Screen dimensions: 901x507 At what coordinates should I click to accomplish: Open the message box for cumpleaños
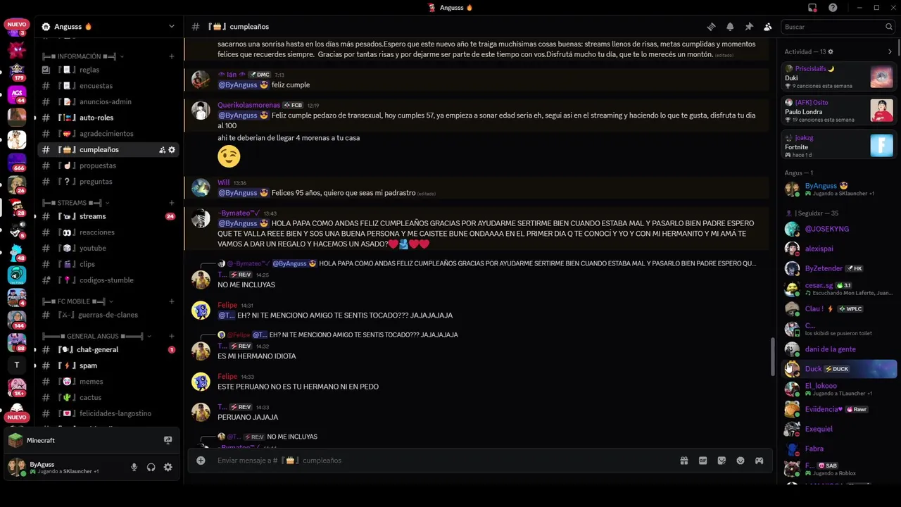436,461
